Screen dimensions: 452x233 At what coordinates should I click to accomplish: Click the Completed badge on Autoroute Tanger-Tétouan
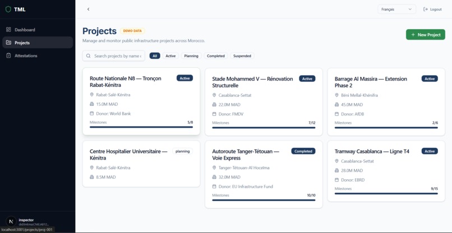click(x=303, y=151)
